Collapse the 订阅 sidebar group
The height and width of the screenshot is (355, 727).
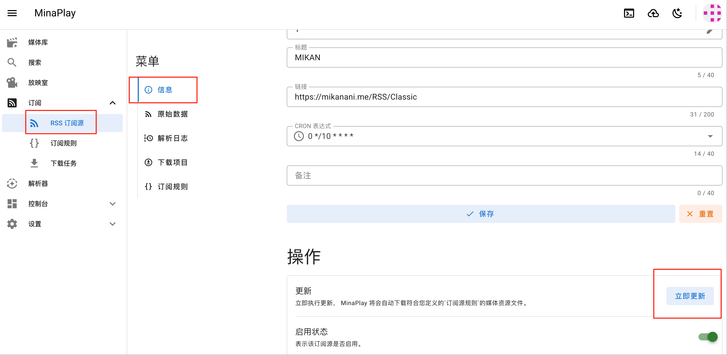click(x=113, y=103)
